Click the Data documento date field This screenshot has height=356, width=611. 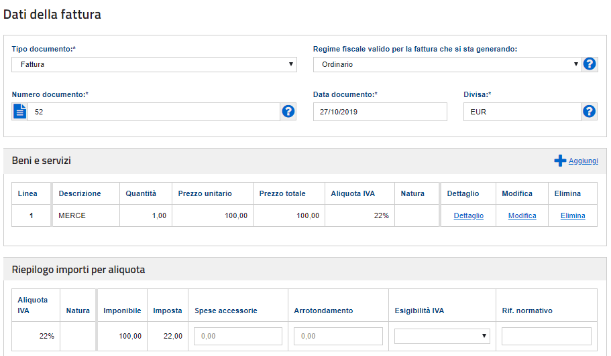pyautogui.click(x=380, y=112)
